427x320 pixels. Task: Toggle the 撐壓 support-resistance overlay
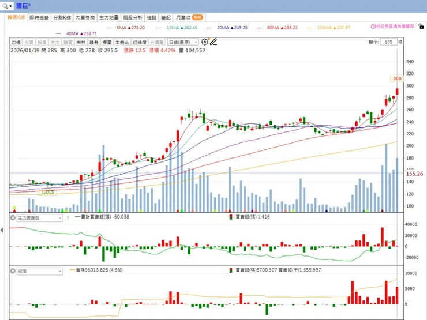pyautogui.click(x=107, y=42)
